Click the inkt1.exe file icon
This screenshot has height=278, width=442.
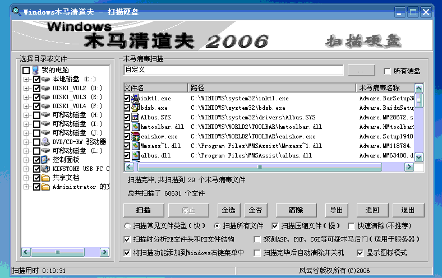[136, 98]
